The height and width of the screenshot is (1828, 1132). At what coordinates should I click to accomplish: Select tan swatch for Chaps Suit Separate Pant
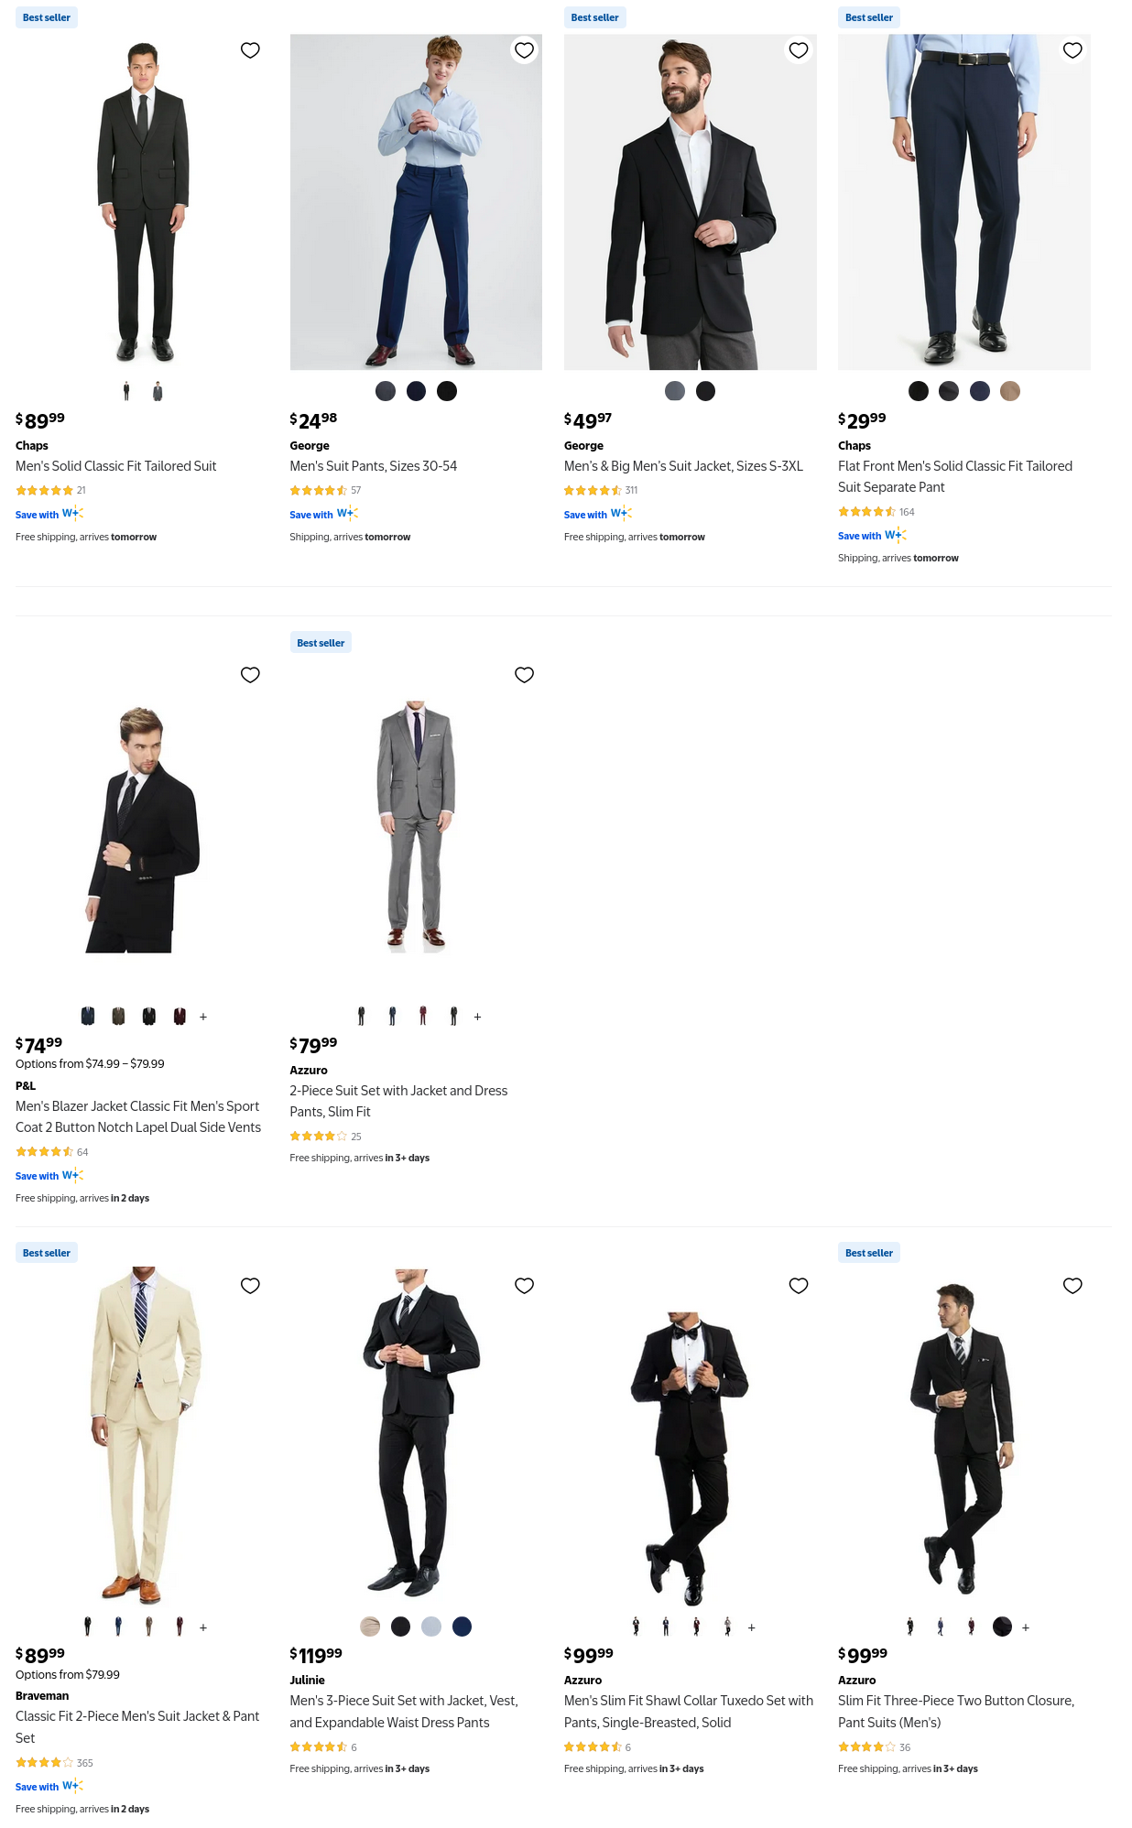tap(1010, 391)
